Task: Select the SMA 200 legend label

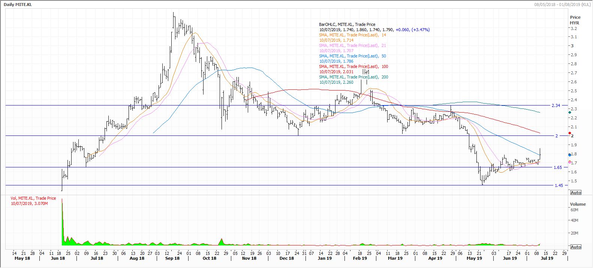Action: (x=354, y=77)
